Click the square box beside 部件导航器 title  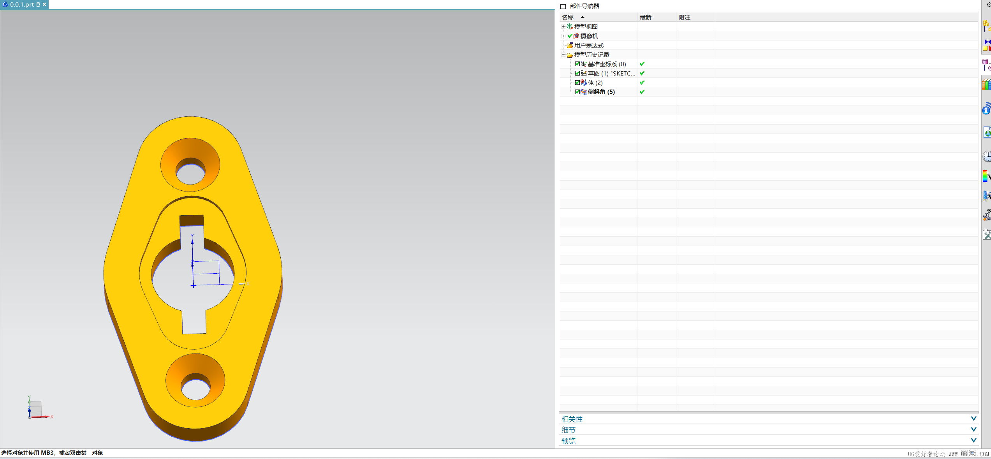(563, 6)
